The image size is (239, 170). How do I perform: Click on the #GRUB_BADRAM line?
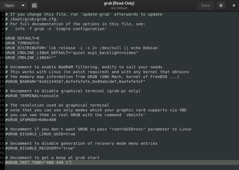(75, 82)
